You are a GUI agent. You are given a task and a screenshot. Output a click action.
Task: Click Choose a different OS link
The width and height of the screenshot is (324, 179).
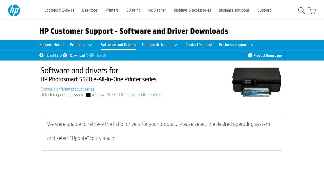[x=143, y=95]
